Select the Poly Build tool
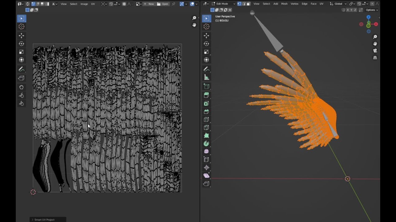396x222 pixels. click(x=206, y=135)
